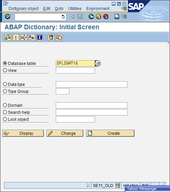Expand the status bar arrow triangle
This screenshot has height=192, width=170.
click(88, 185)
